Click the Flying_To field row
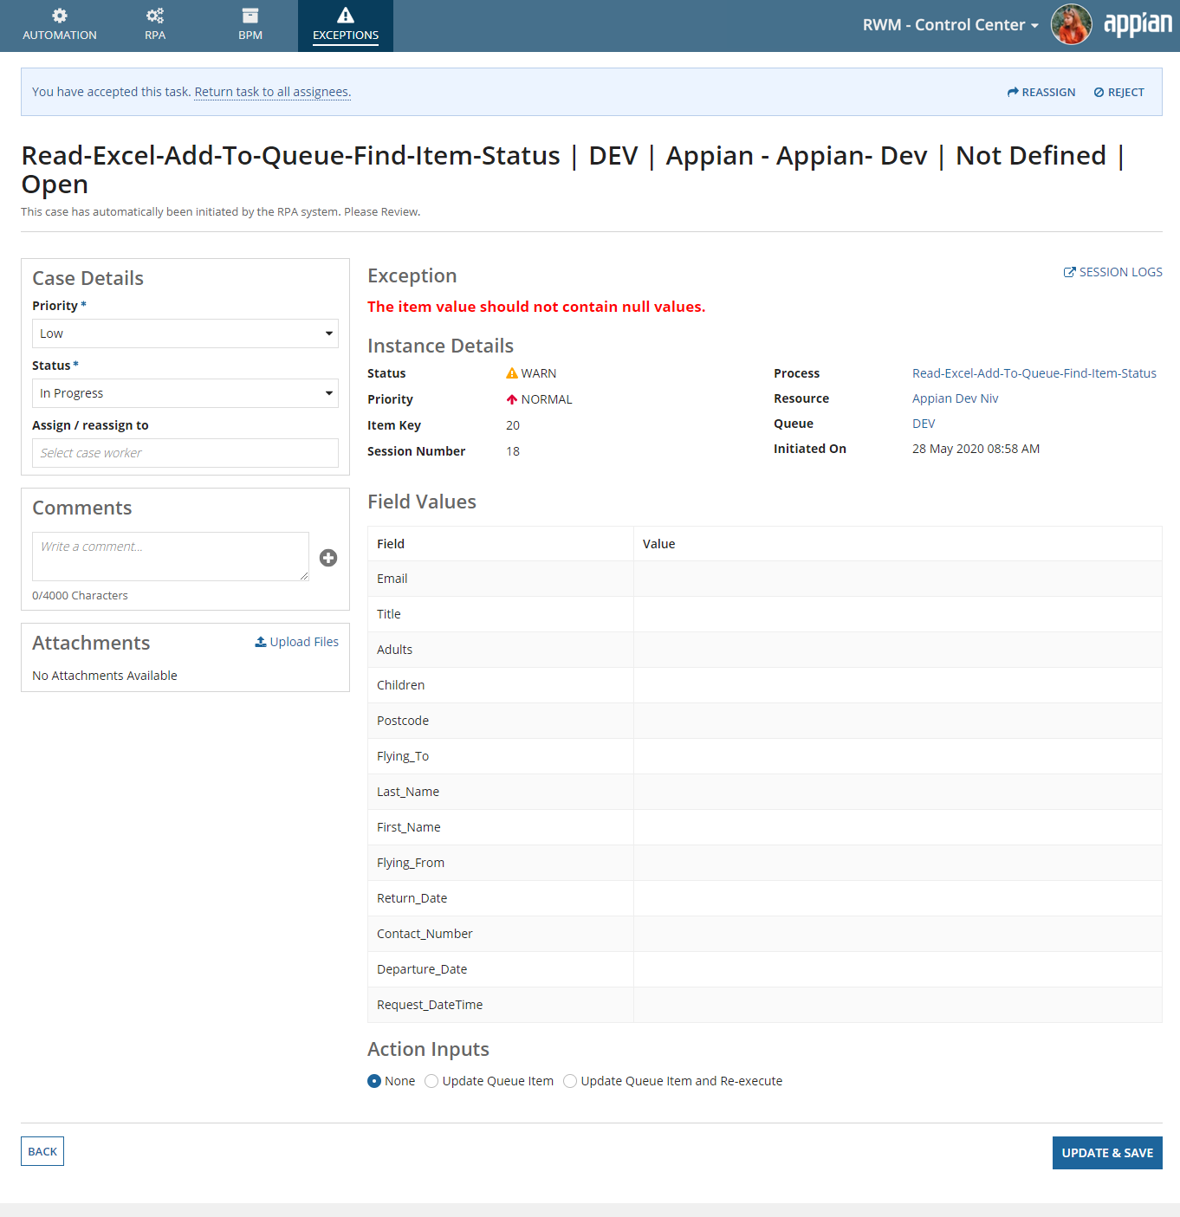 coord(765,756)
